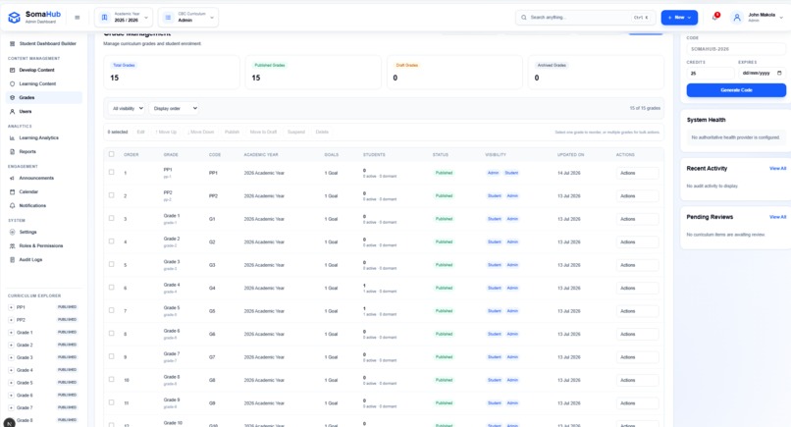Click the Credits input field

711,74
